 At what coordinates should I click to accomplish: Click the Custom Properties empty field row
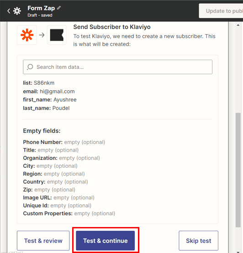69,213
